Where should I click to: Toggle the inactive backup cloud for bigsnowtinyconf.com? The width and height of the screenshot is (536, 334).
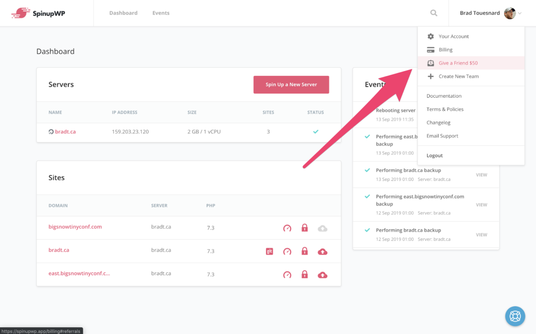point(322,228)
